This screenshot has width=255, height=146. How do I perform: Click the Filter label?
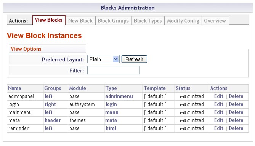77,71
